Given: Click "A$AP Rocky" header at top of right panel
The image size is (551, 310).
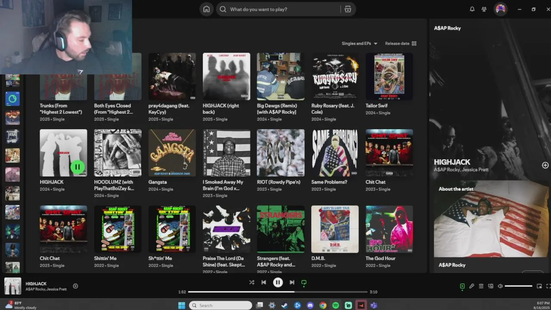Looking at the screenshot, I should [447, 28].
